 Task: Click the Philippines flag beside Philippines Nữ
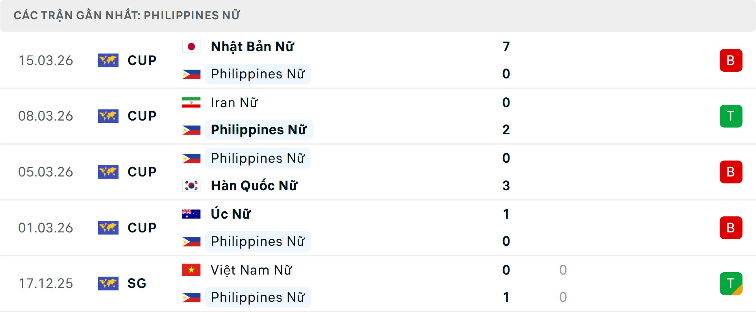tap(192, 74)
